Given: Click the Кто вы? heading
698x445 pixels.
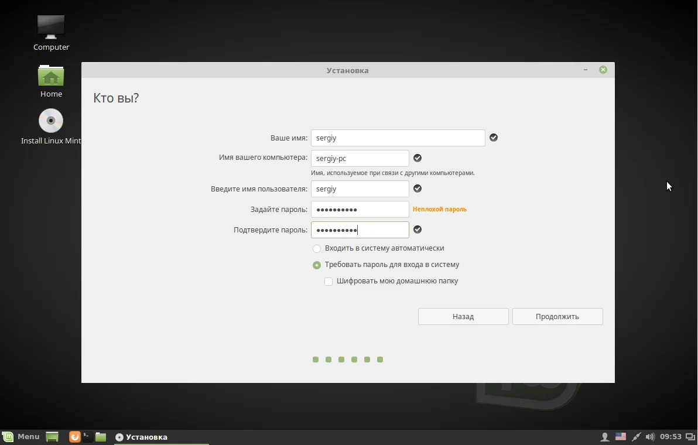Looking at the screenshot, I should point(116,98).
